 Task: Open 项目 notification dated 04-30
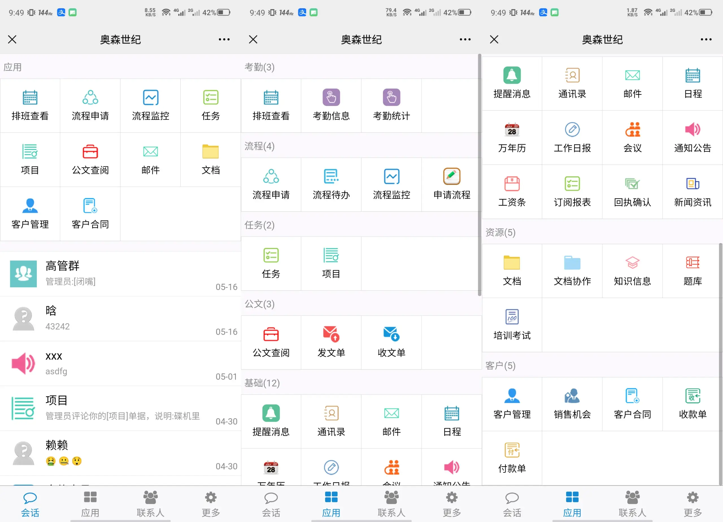[121, 409]
